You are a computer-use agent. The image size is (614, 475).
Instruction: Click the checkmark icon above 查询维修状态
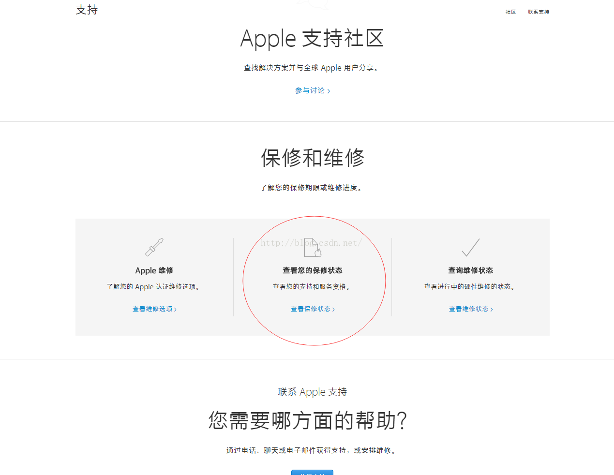click(x=470, y=247)
